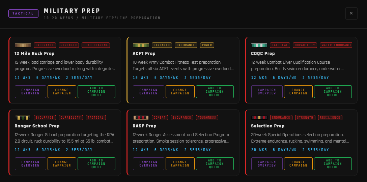
Task: Close the Military Prep dialog
Action: 351,13
